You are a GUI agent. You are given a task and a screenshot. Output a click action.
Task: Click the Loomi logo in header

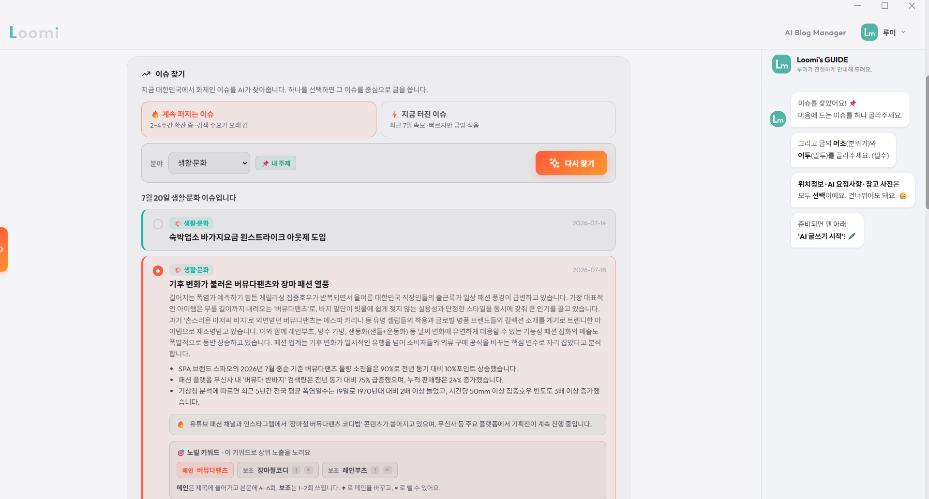(34, 32)
